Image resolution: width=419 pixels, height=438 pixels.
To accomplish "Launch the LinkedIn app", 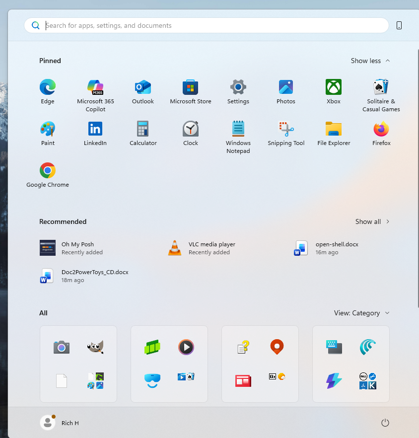I will click(95, 134).
